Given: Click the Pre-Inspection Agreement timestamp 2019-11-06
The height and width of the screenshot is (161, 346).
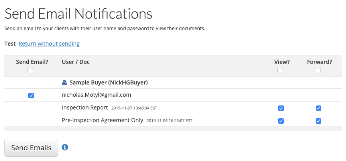Looking at the screenshot, I should (x=169, y=121).
